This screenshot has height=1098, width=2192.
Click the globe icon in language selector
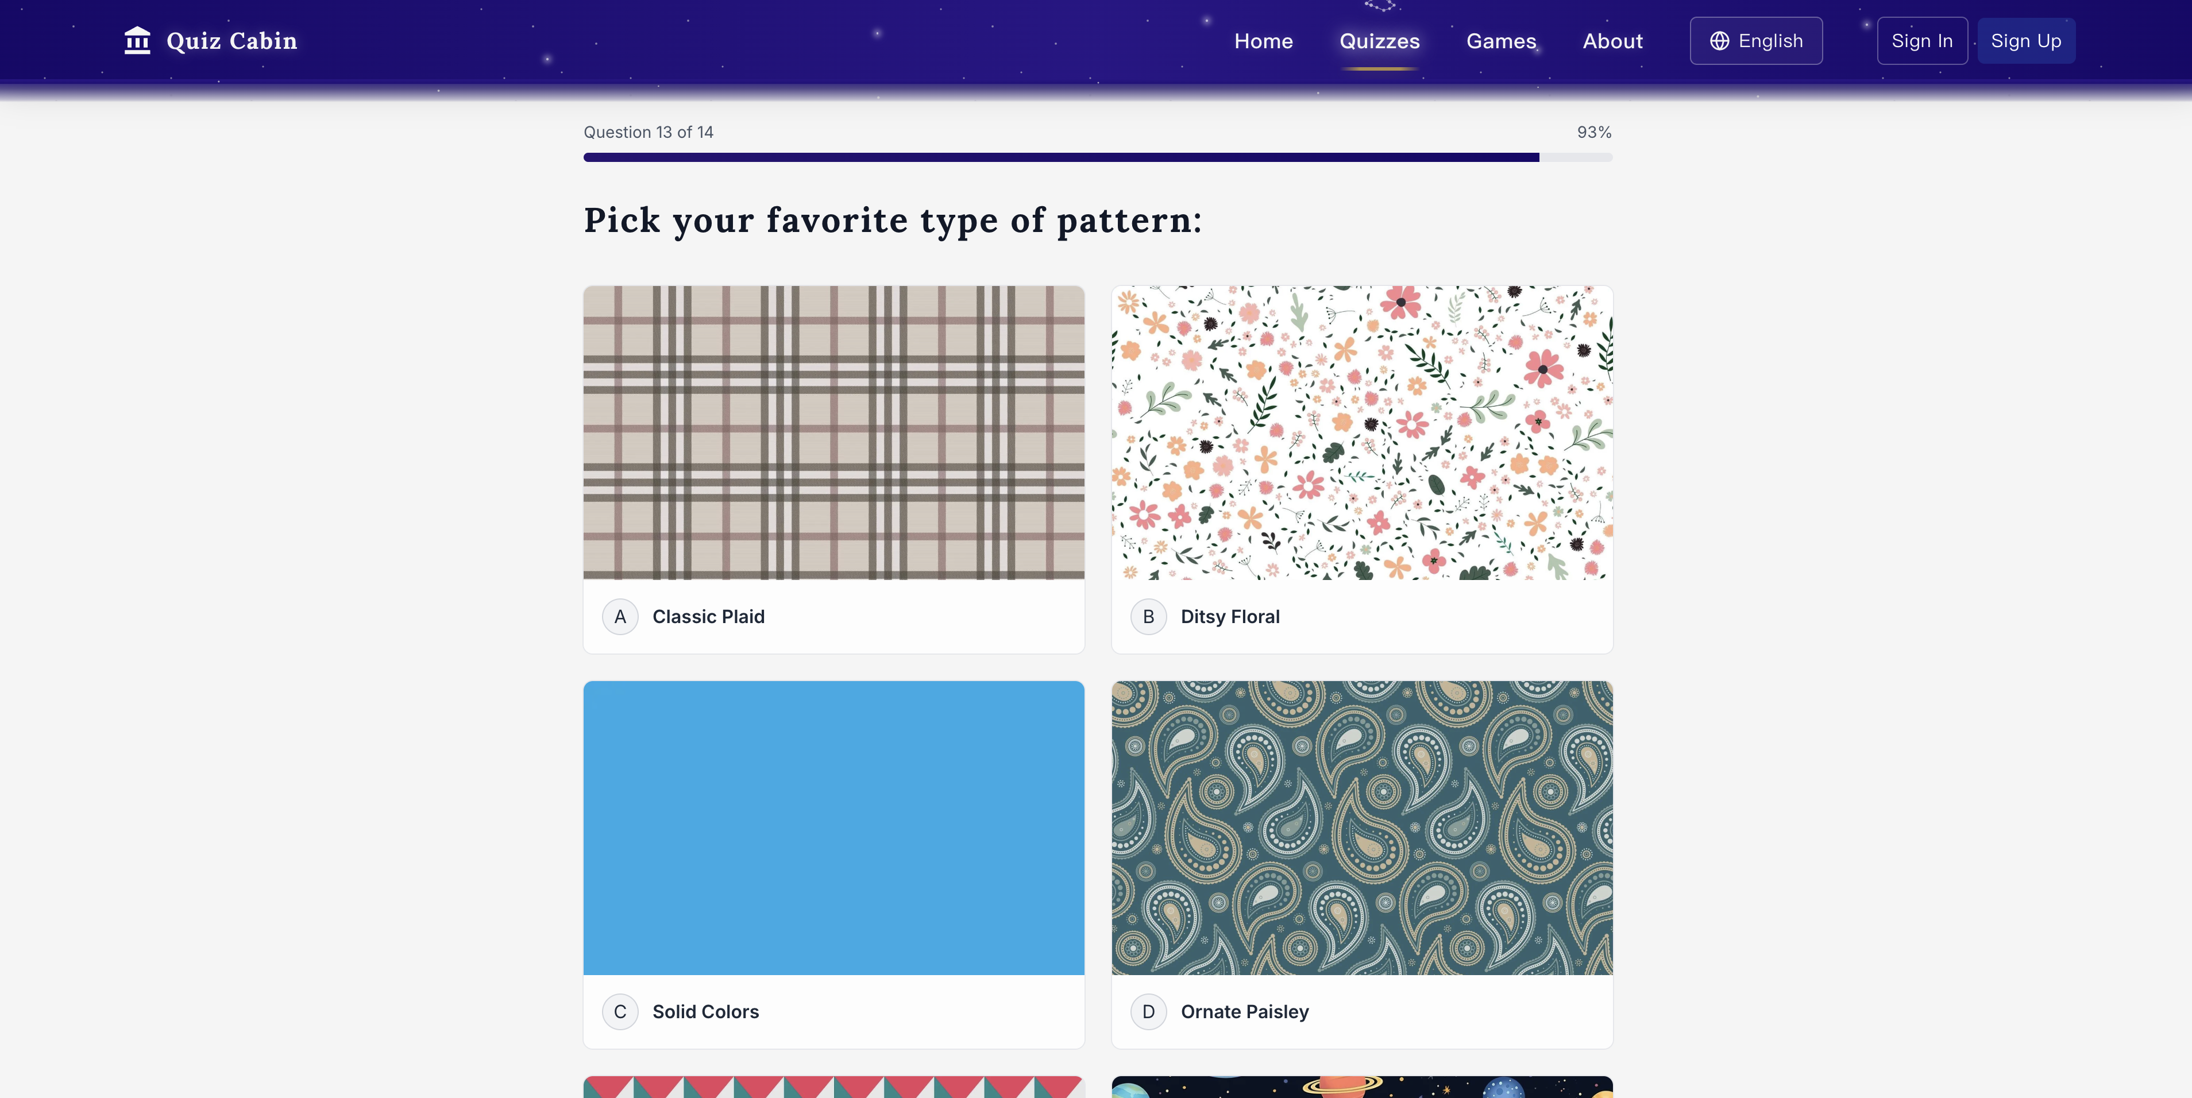click(1720, 41)
